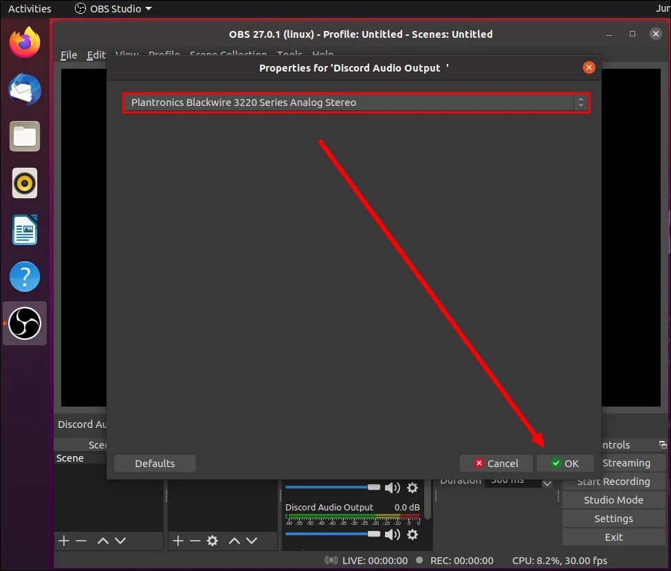The image size is (671, 571).
Task: Pop out the Controls dock panel
Action: tap(663, 444)
